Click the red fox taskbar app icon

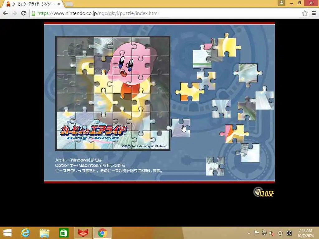click(x=83, y=233)
